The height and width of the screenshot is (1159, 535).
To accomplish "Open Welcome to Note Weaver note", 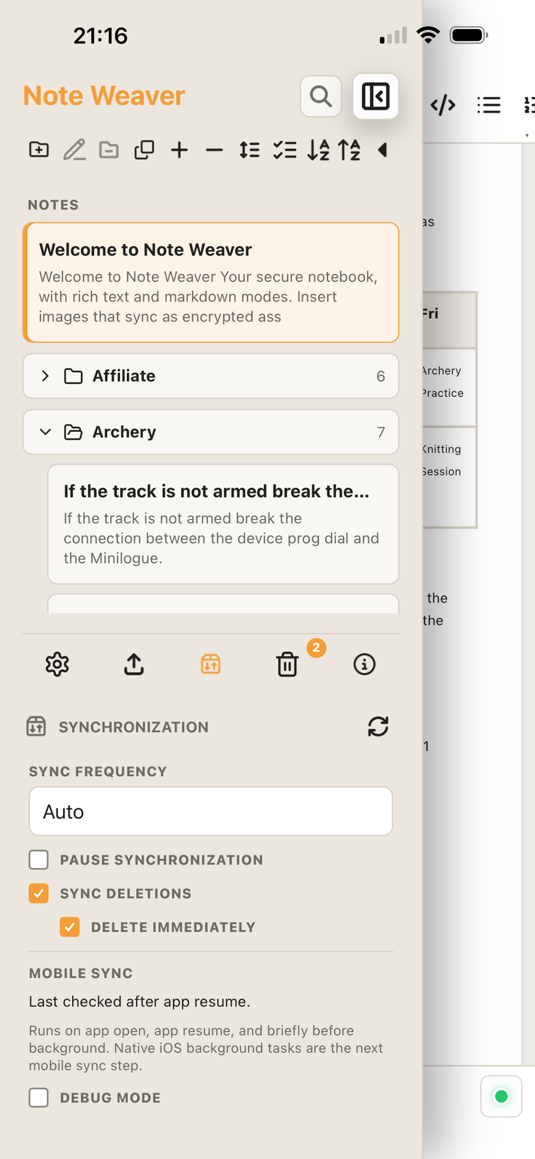I will coord(211,283).
